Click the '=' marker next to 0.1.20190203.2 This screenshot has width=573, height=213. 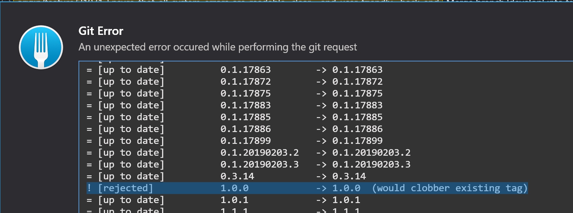click(x=89, y=152)
